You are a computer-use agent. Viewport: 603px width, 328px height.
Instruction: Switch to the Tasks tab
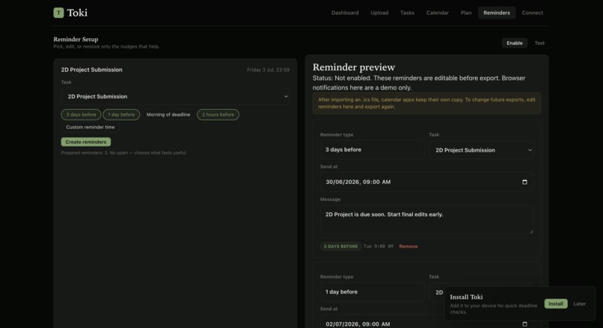pyautogui.click(x=407, y=13)
